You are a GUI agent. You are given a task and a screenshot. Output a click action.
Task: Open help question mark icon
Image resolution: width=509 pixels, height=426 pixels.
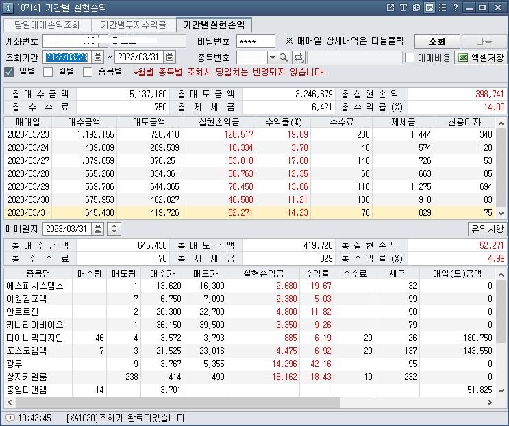click(x=455, y=8)
